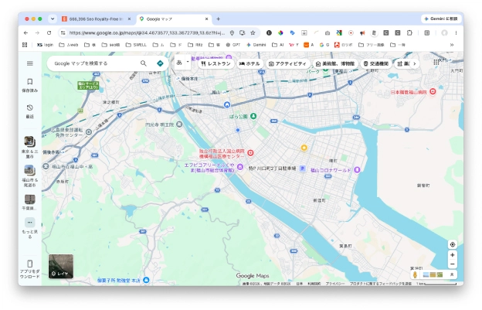Go forward with the browser arrow

point(37,32)
